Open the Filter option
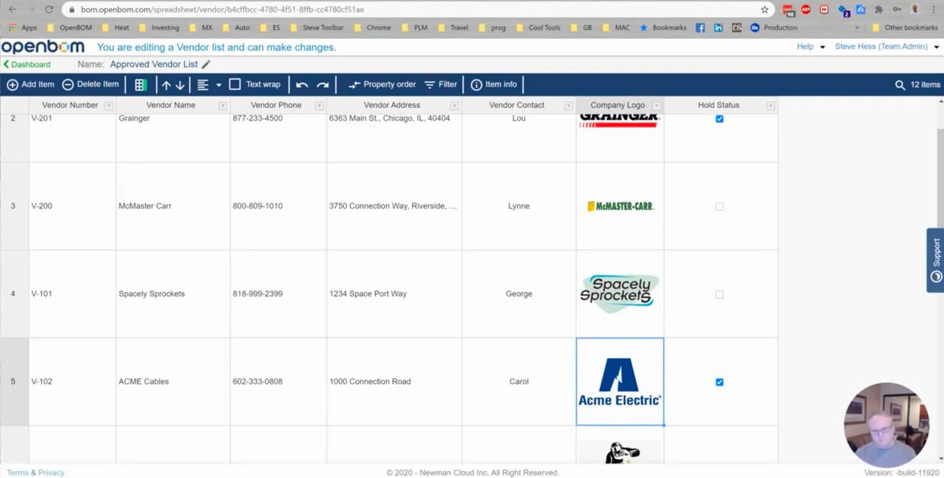 tap(441, 84)
